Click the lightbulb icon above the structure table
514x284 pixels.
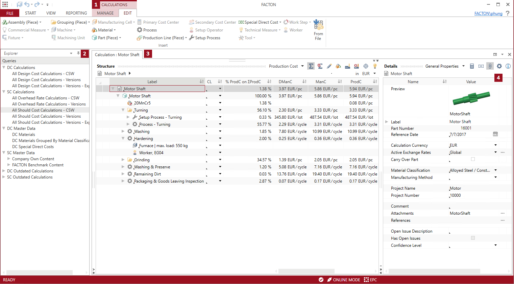pos(374,66)
